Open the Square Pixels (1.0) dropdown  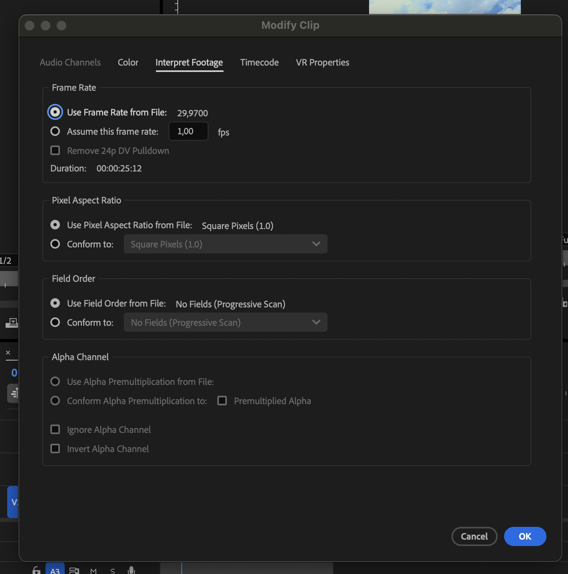[x=225, y=244]
